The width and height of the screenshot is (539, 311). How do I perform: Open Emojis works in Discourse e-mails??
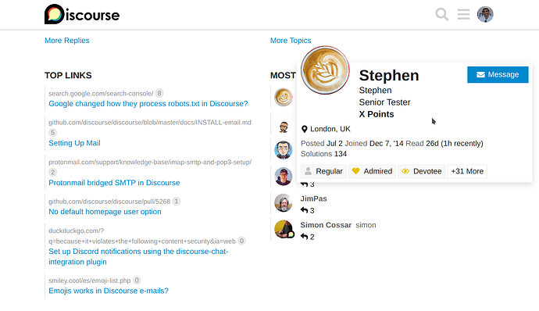point(109,291)
